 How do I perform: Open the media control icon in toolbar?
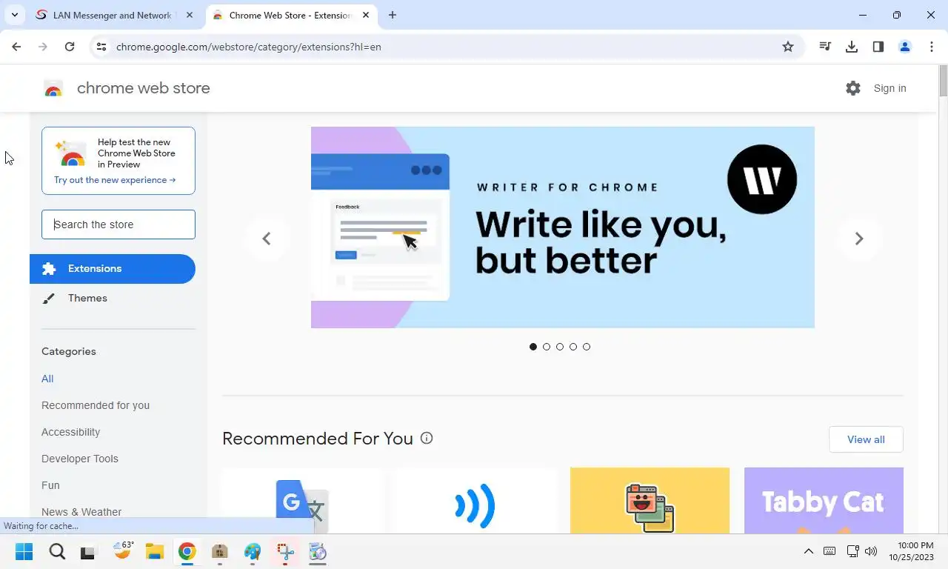click(825, 47)
